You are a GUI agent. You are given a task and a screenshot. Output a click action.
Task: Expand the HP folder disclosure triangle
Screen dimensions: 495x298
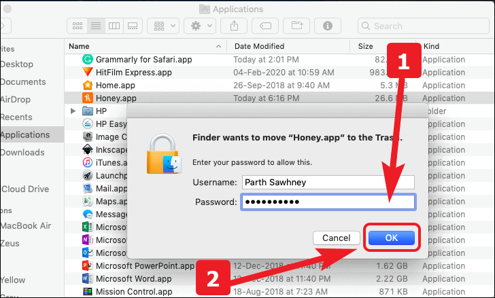tap(73, 111)
